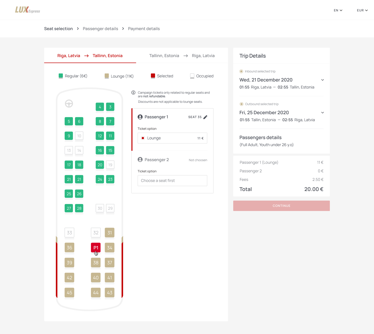374x334 pixels.
Task: Expand Wed, 21 December 2020 trip details
Action: (323, 80)
